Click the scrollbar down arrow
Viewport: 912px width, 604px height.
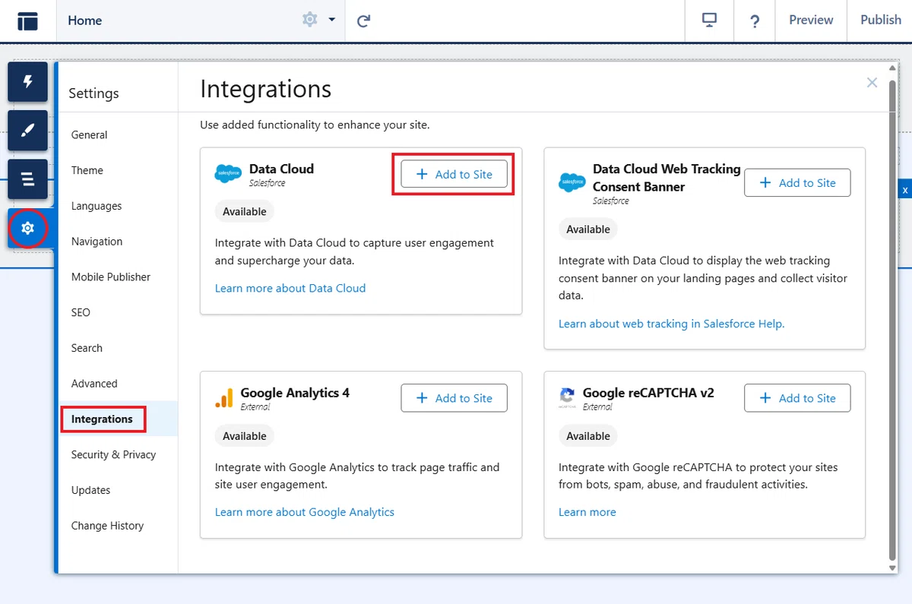[893, 567]
